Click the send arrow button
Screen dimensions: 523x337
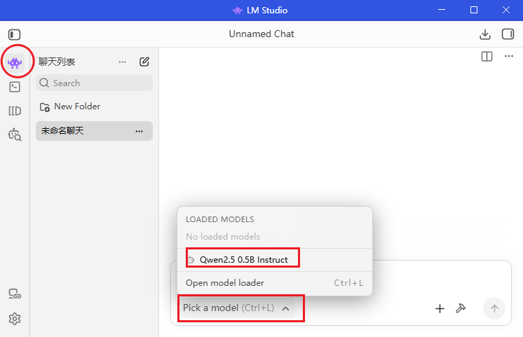tap(494, 308)
